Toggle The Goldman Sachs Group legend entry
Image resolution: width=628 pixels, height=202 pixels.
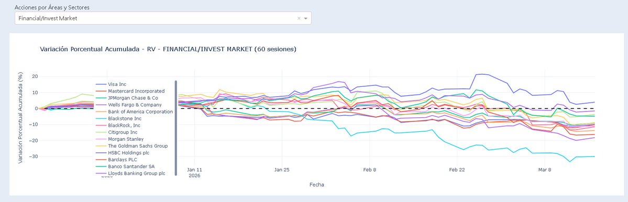pos(132,146)
